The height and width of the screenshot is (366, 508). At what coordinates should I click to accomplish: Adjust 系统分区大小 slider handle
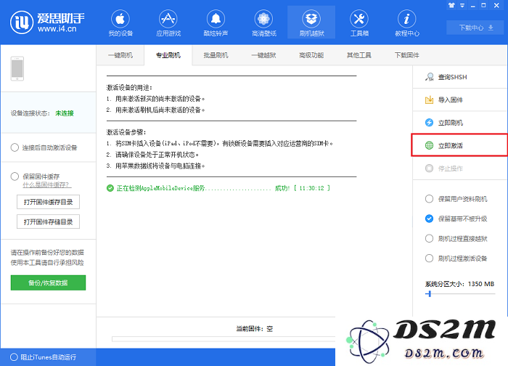[429, 293]
